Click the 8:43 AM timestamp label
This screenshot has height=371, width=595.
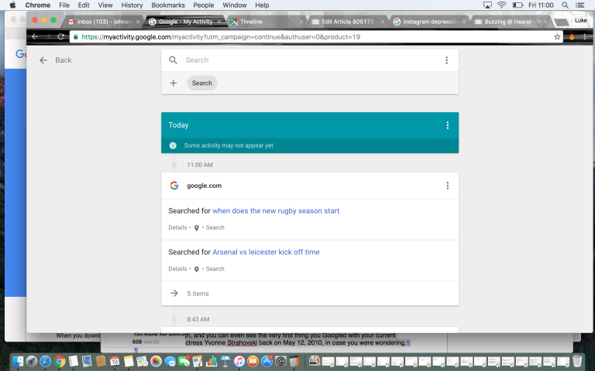[198, 319]
